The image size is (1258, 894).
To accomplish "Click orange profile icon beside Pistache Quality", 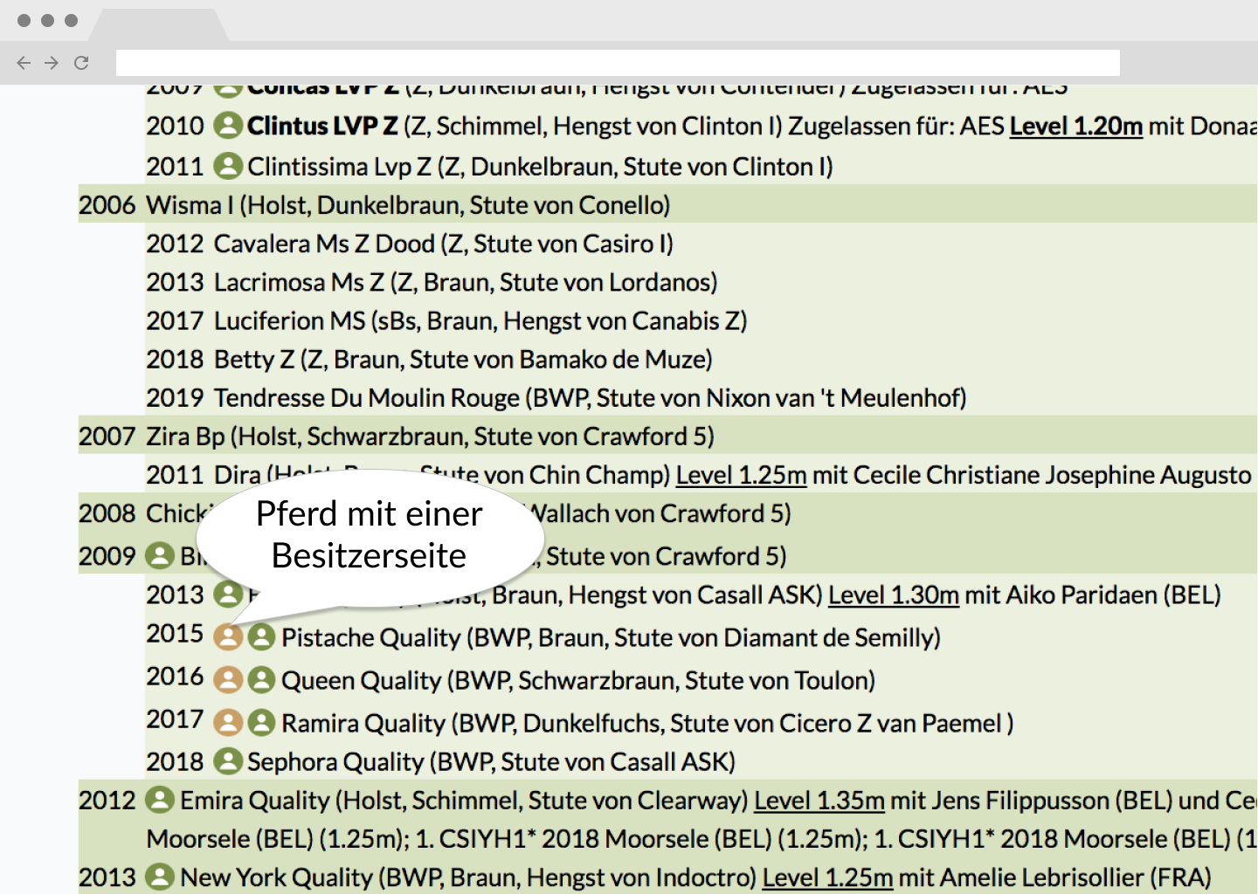I will point(228,637).
